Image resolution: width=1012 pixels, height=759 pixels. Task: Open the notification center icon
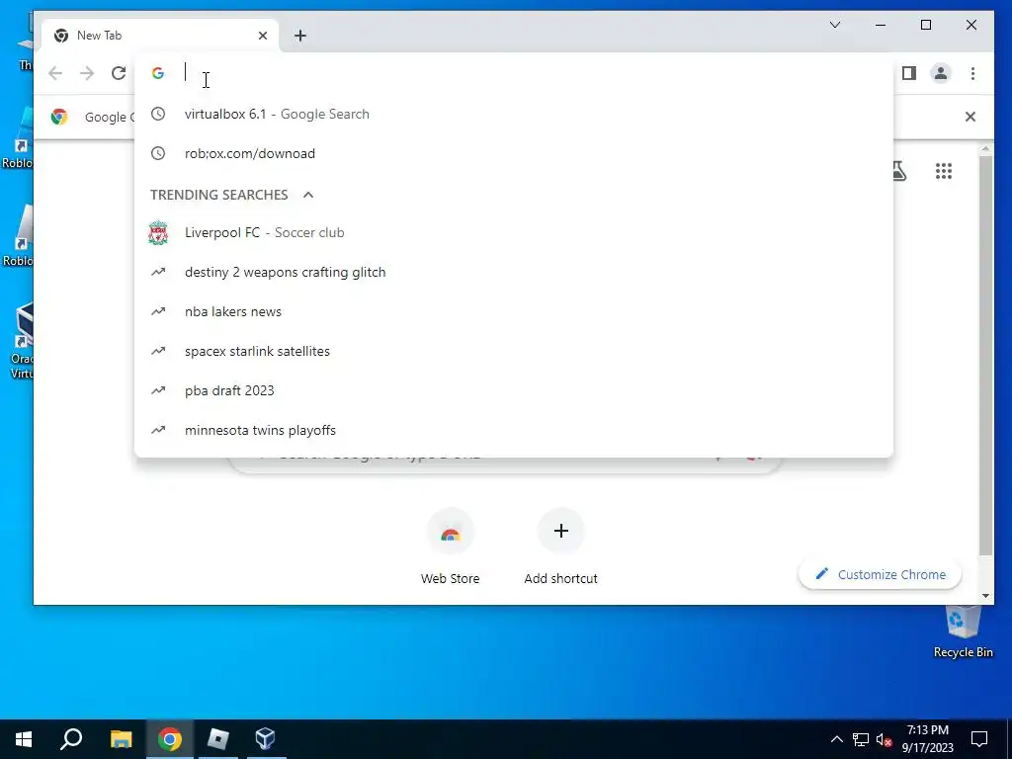click(x=979, y=739)
